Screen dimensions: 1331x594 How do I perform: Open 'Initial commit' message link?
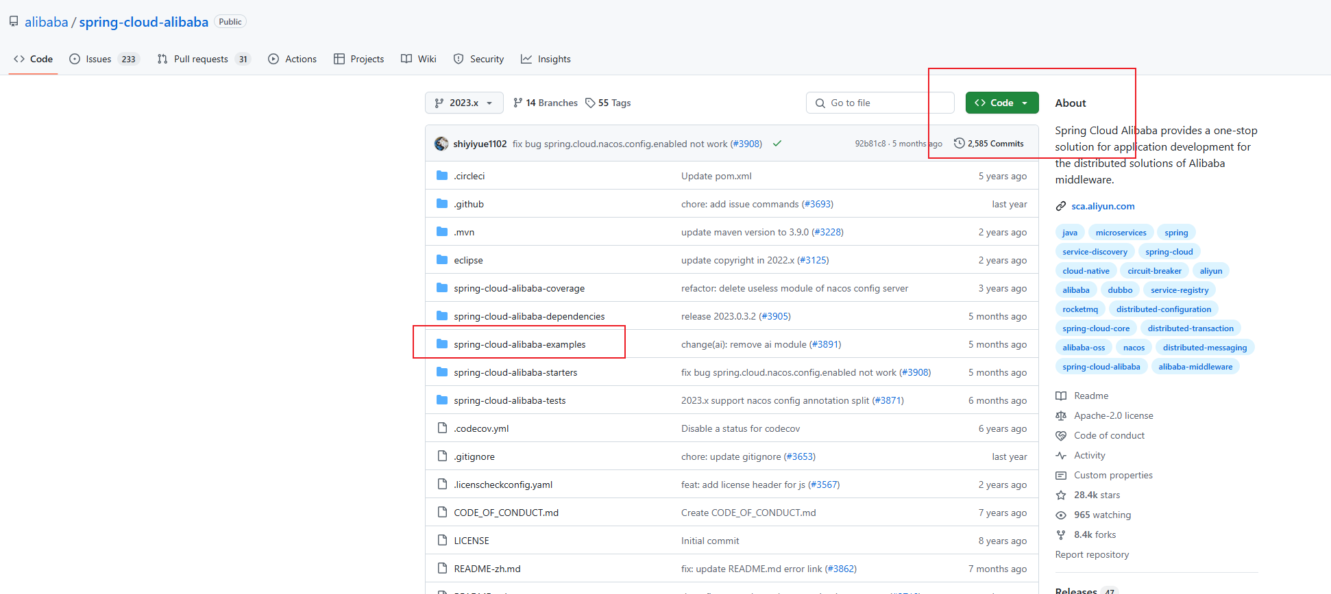click(x=710, y=541)
